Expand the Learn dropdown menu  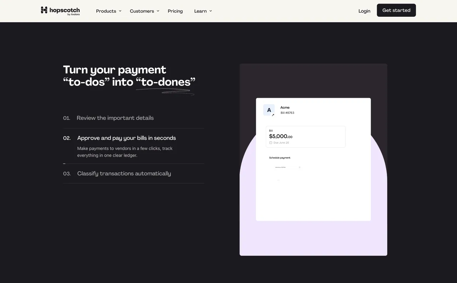tap(202, 11)
